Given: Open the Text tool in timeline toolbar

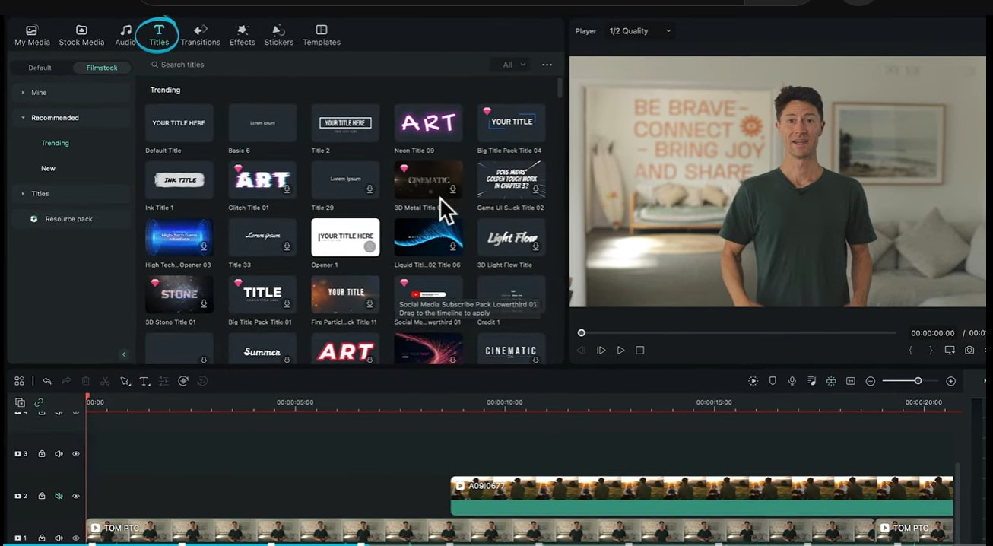Looking at the screenshot, I should click(144, 381).
